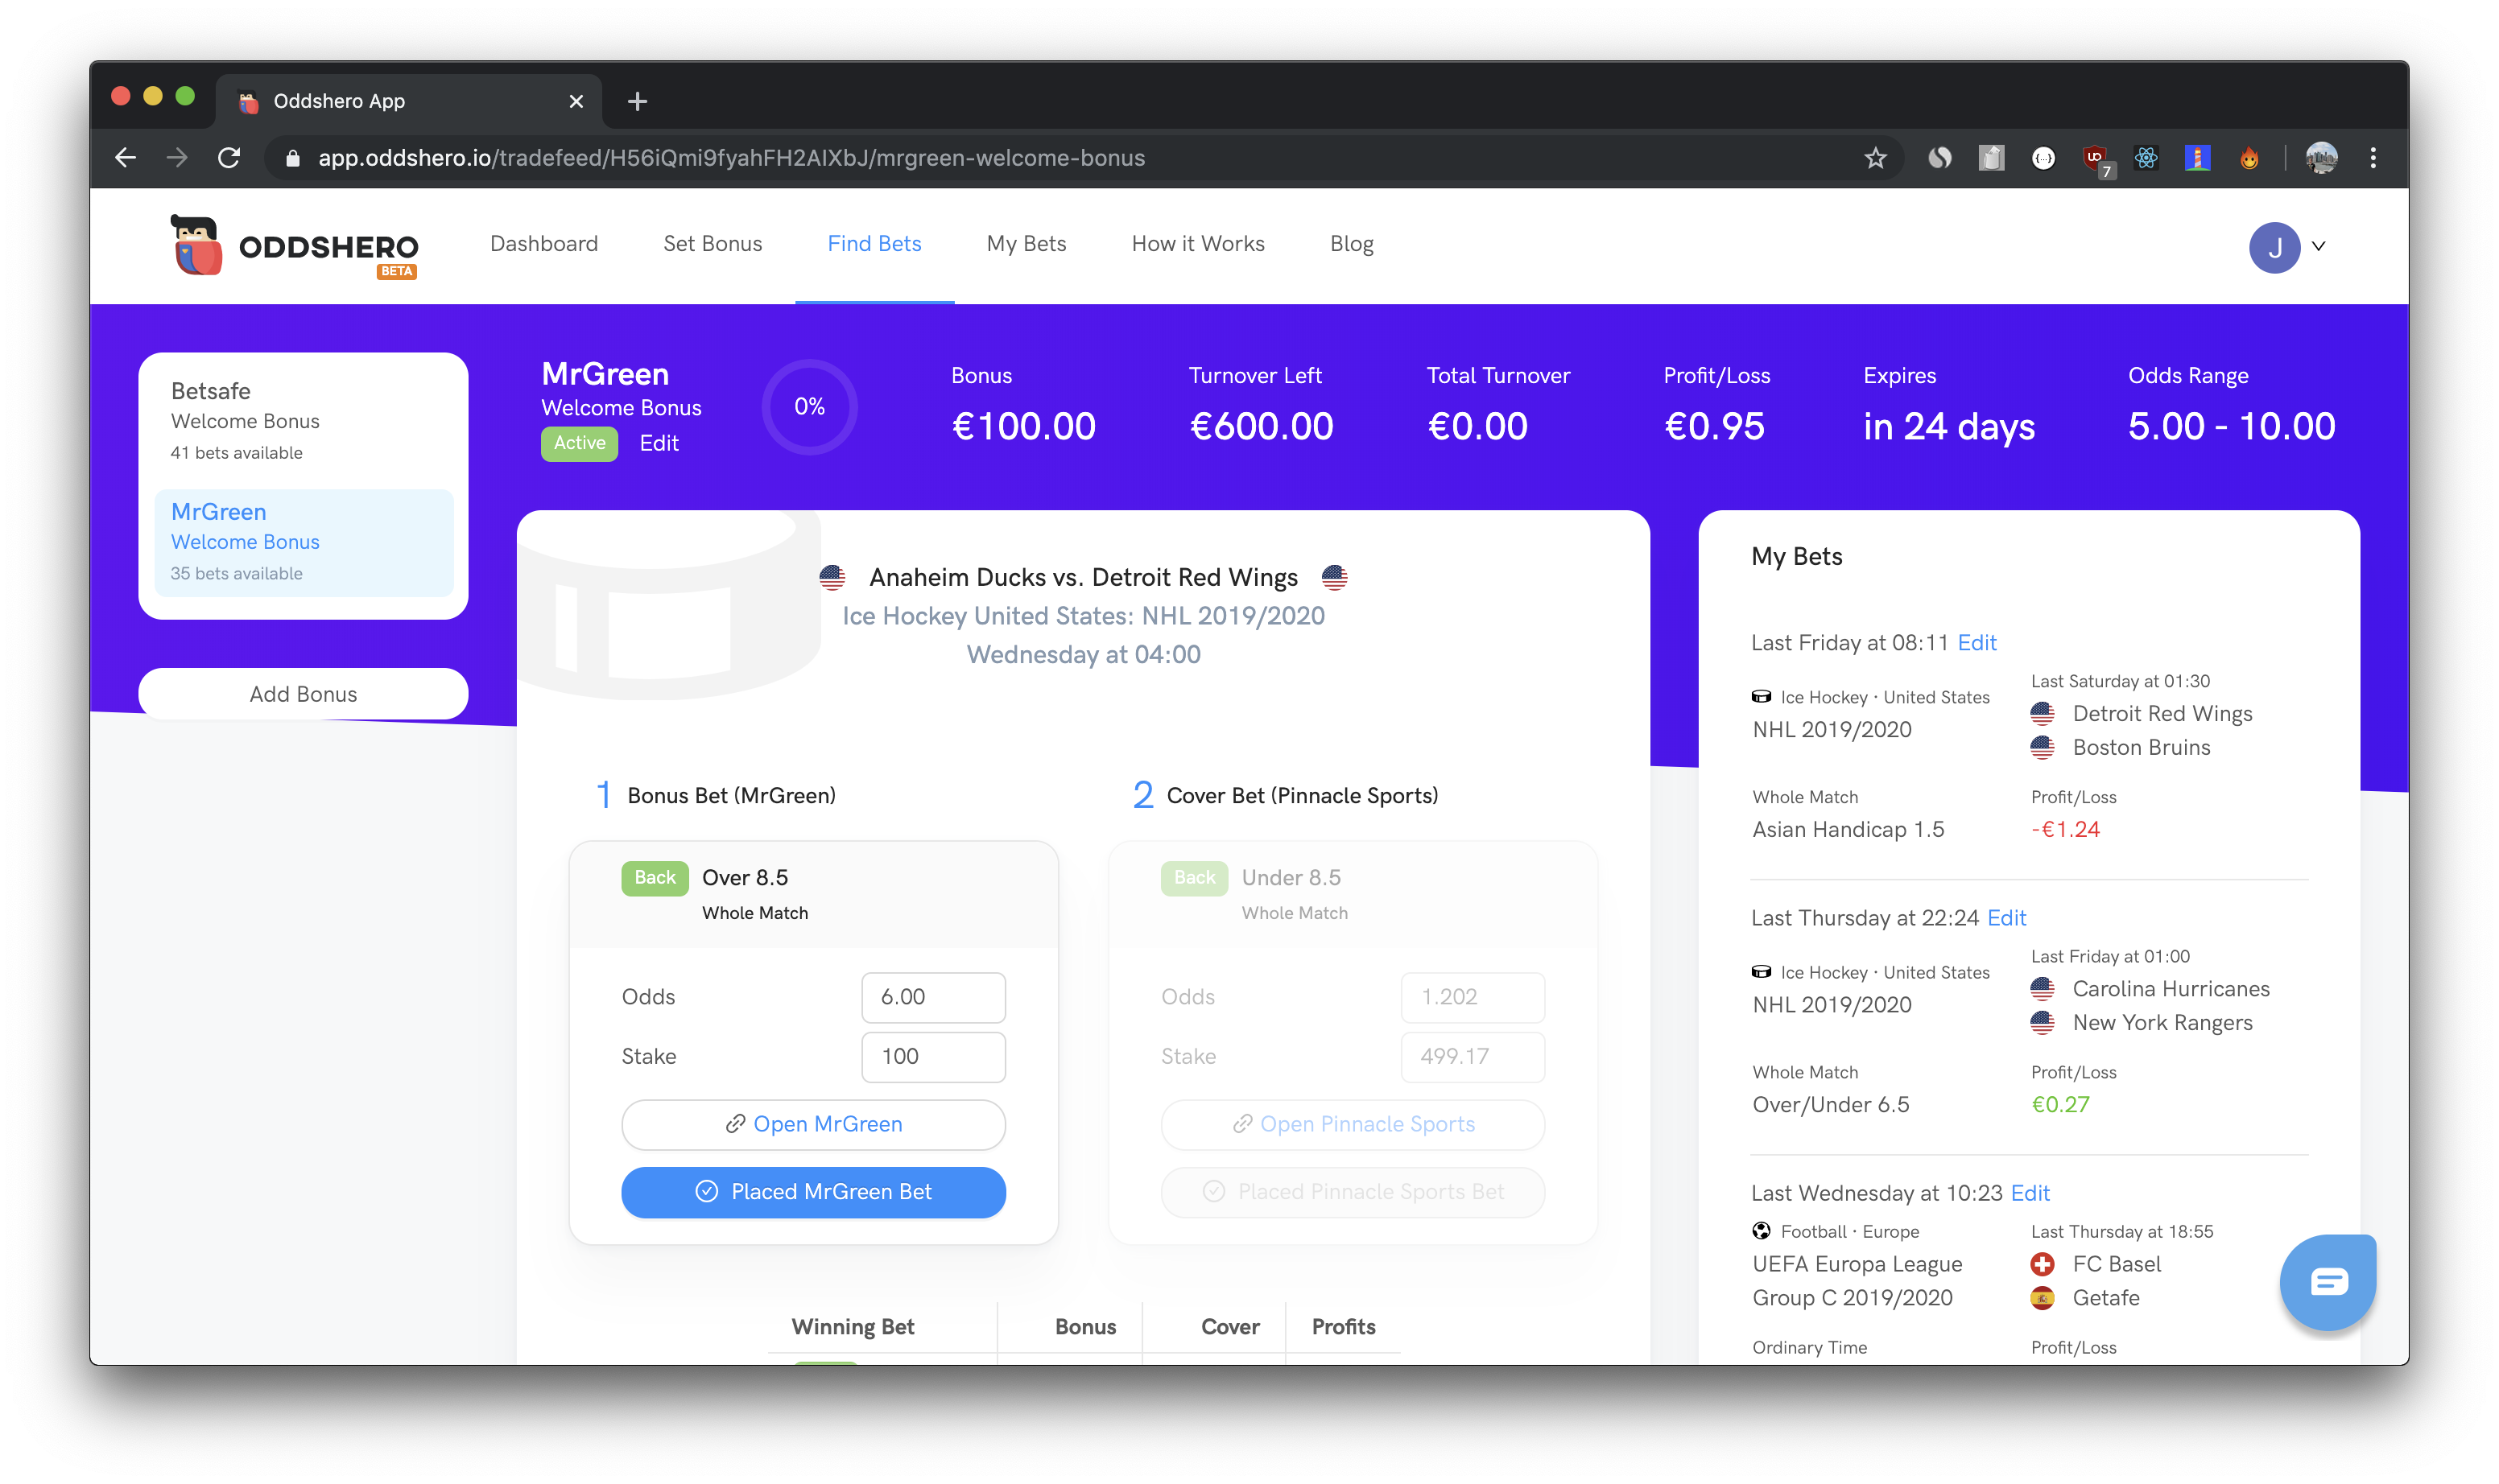Screen dimensions: 2499x1484
Task: Open the Chrome three-dot menu
Action: (x=2372, y=158)
